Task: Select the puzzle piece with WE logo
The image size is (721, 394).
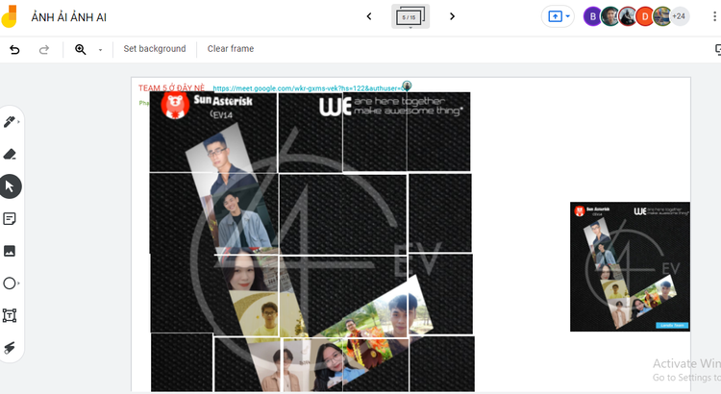Action: (x=311, y=133)
